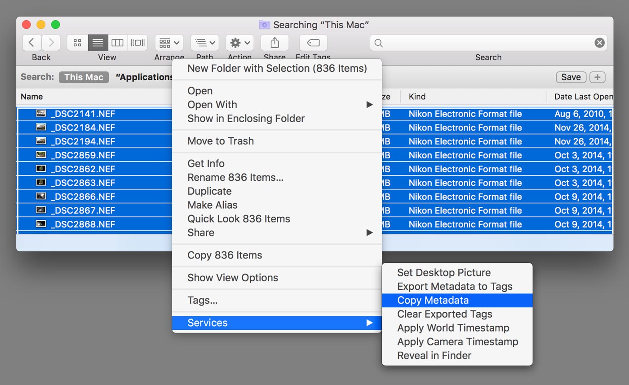The image size is (629, 385).
Task: Open the Action gear dropdown
Action: 239,43
